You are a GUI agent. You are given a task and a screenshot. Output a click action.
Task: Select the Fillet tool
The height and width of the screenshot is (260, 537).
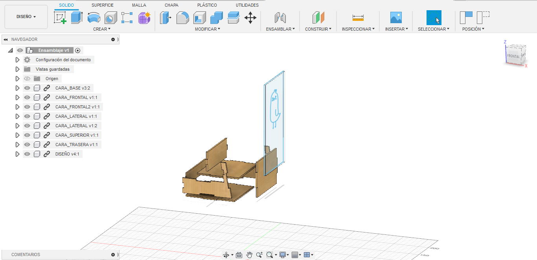point(183,18)
